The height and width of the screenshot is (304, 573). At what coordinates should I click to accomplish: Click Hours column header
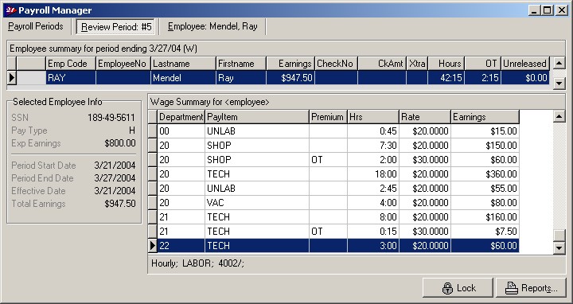446,64
